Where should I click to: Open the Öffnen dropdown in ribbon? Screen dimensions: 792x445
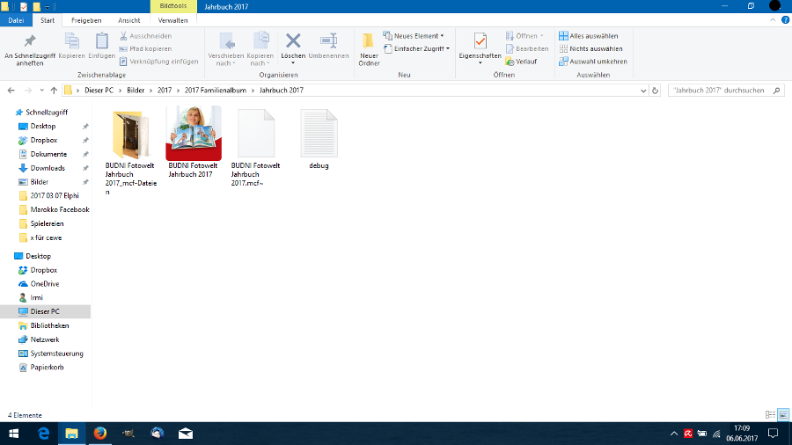coord(525,36)
